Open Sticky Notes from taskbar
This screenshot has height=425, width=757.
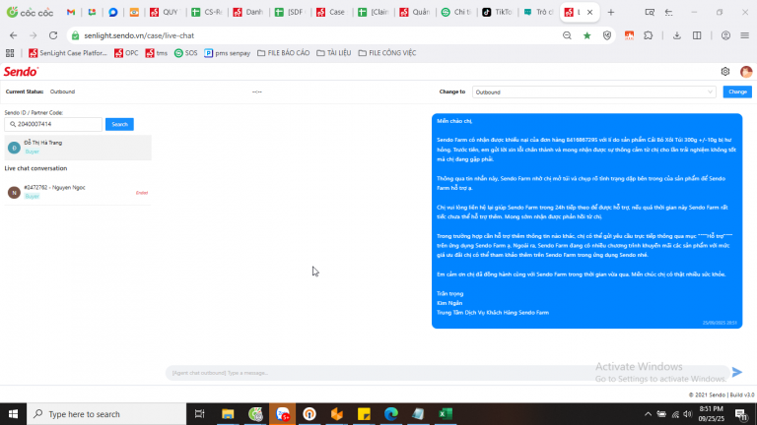tap(364, 414)
